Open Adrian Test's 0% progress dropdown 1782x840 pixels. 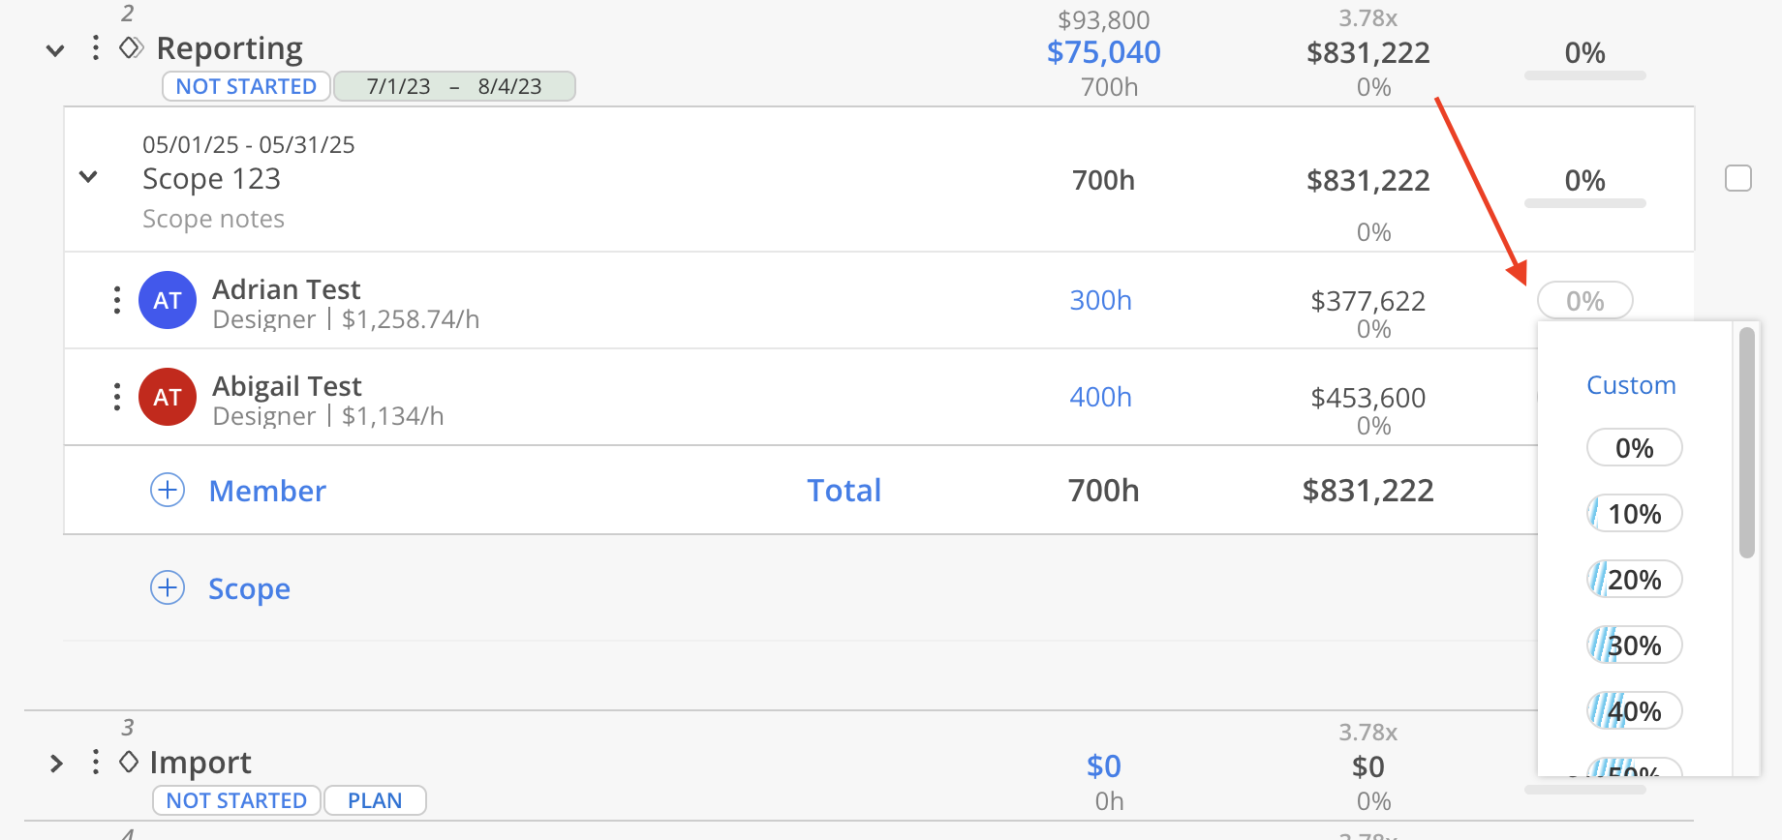point(1584,301)
